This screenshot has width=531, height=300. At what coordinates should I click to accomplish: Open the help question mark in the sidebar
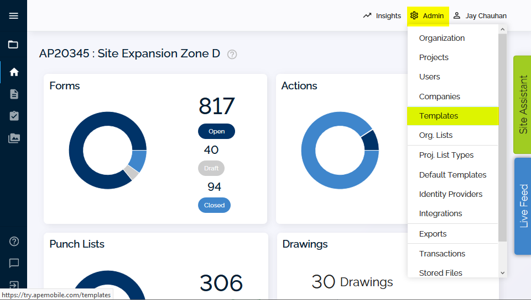pos(14,242)
